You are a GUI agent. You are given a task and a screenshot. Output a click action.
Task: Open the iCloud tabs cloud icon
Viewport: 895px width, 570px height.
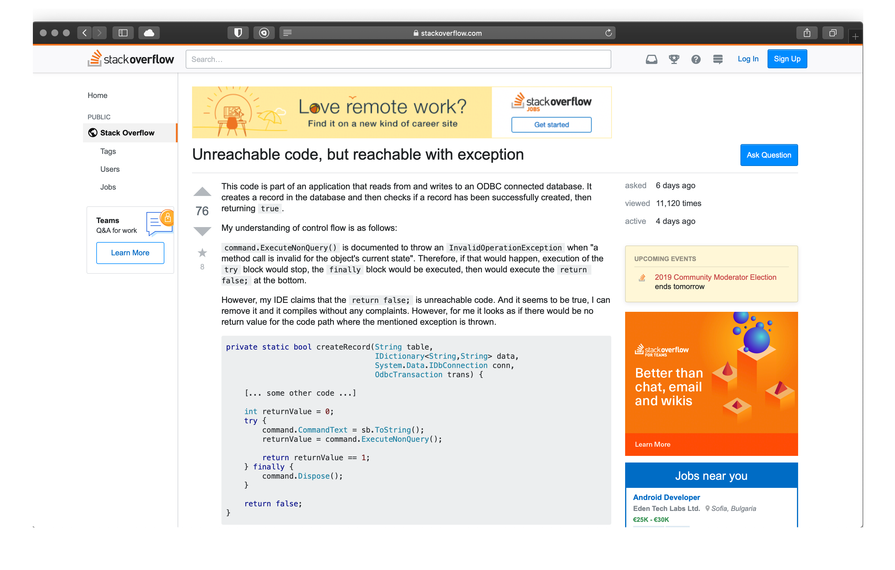tap(149, 33)
